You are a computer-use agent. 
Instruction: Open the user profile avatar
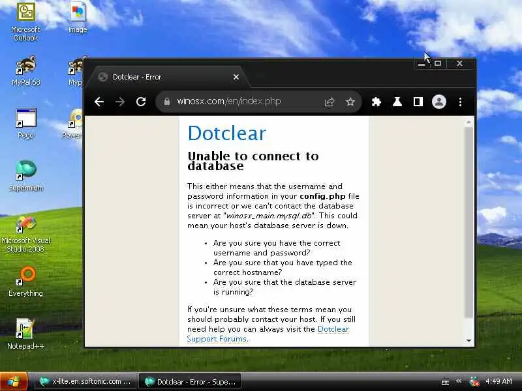439,102
